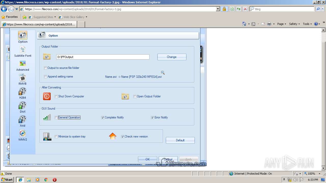Click the output folder icon beside D:\FFOutput
The image size is (326, 183).
tap(47, 57)
